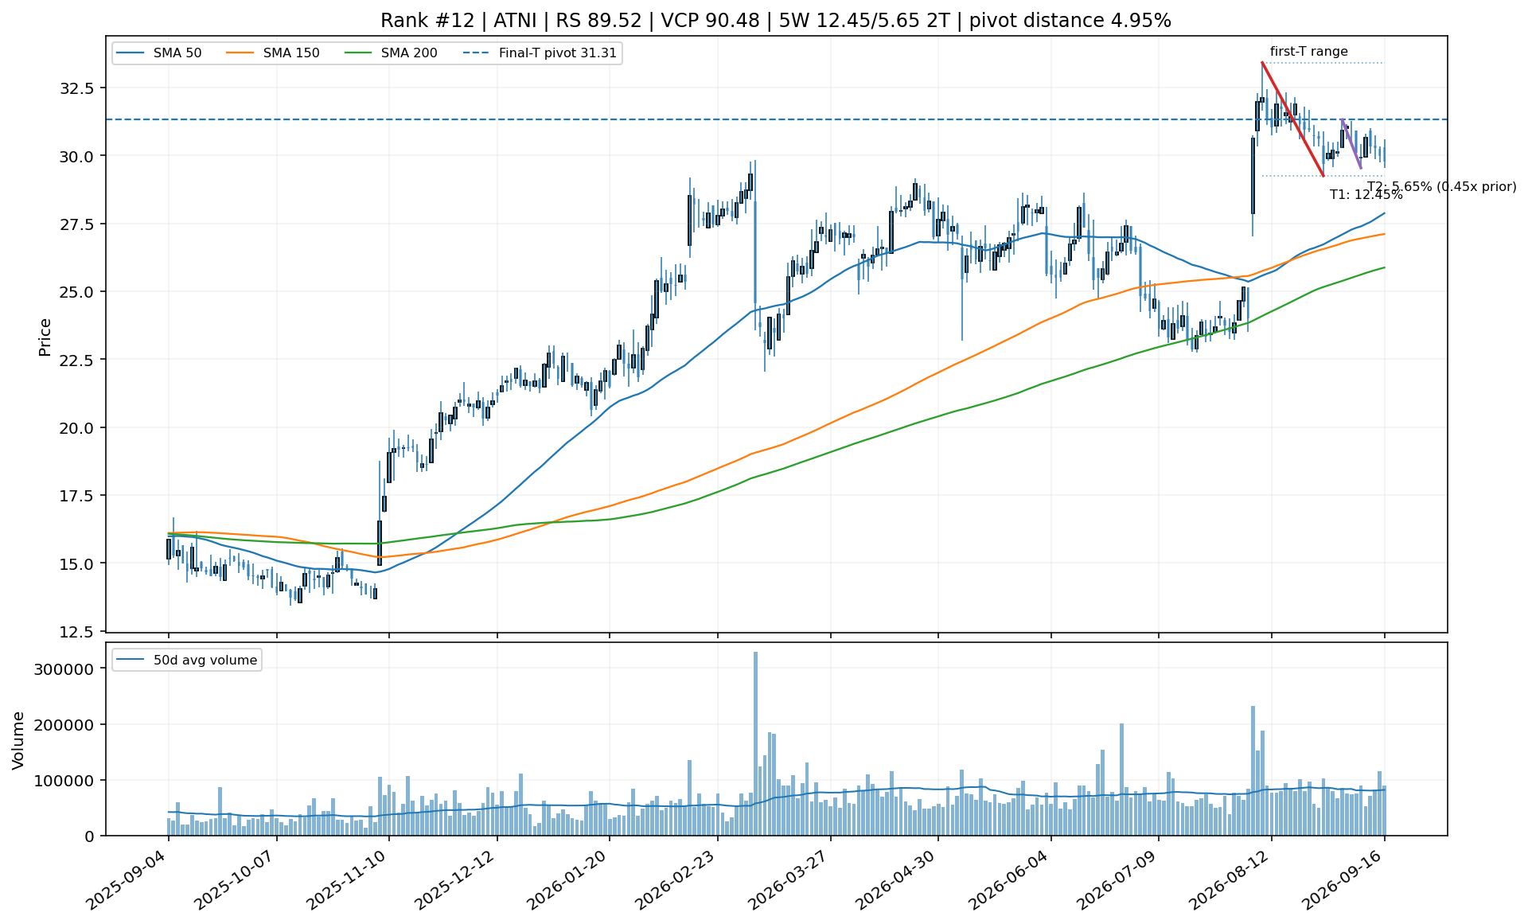Image resolution: width=1528 pixels, height=924 pixels.
Task: Click the 20.0 price axis tick
Action: pos(78,428)
